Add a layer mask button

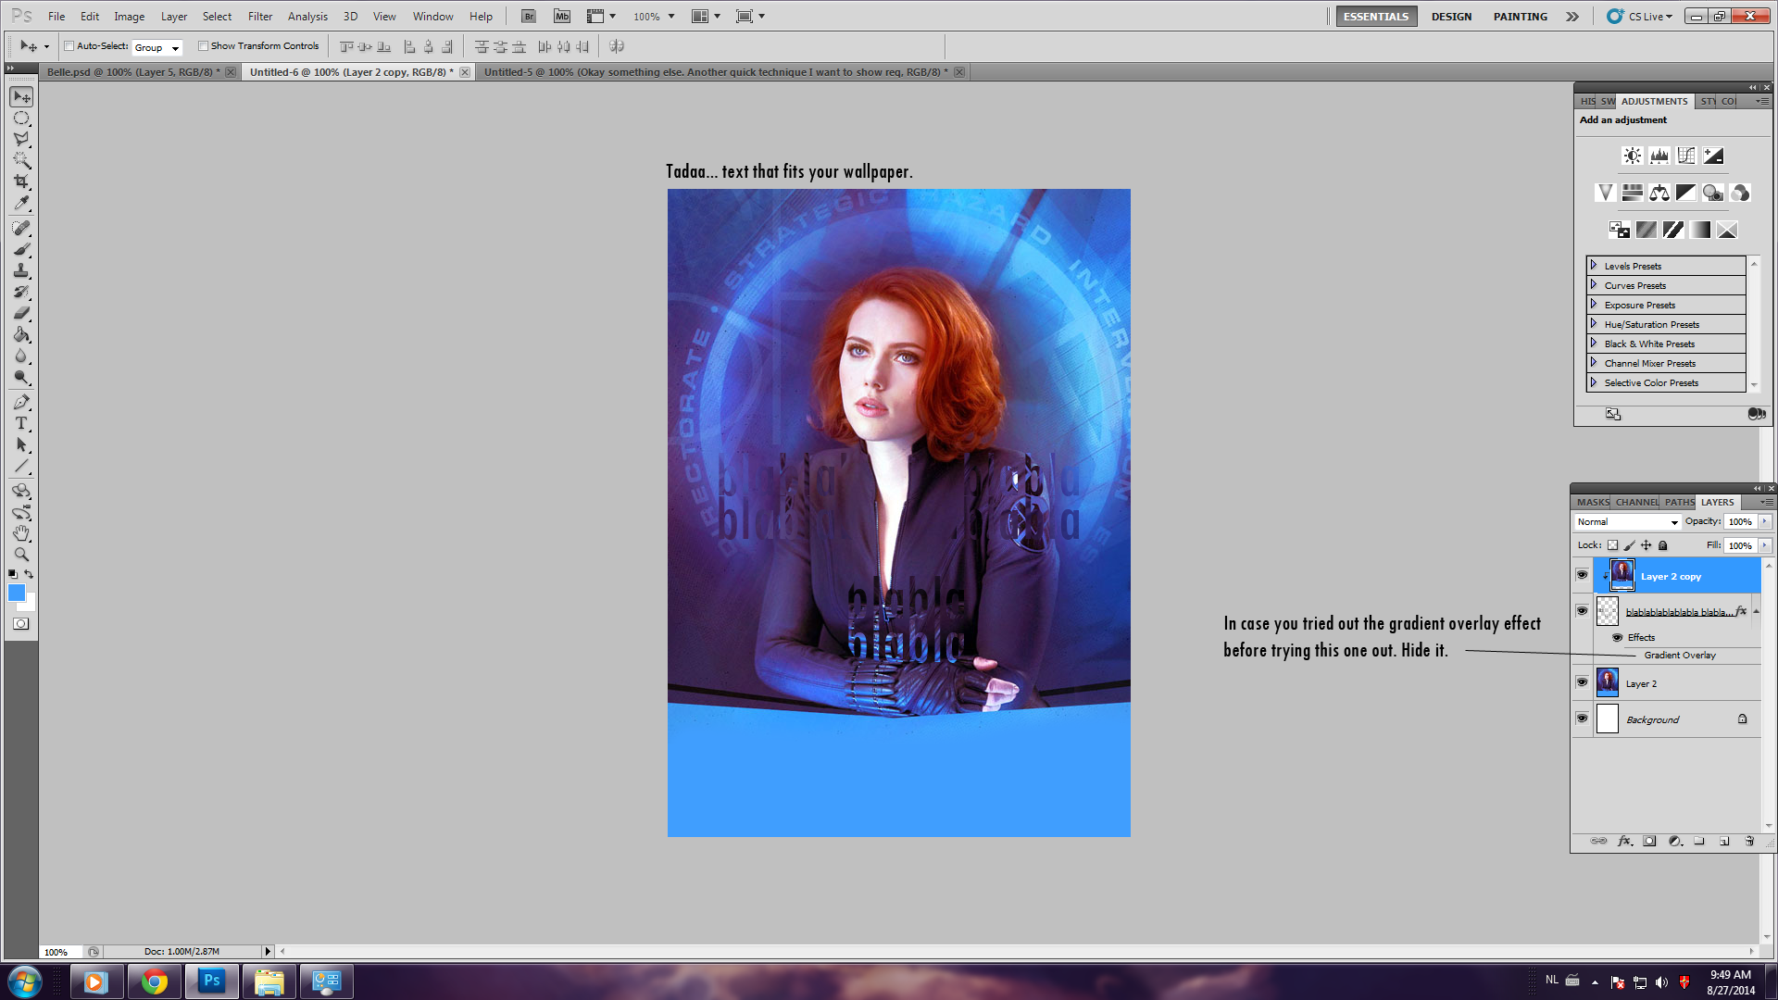pos(1649,841)
